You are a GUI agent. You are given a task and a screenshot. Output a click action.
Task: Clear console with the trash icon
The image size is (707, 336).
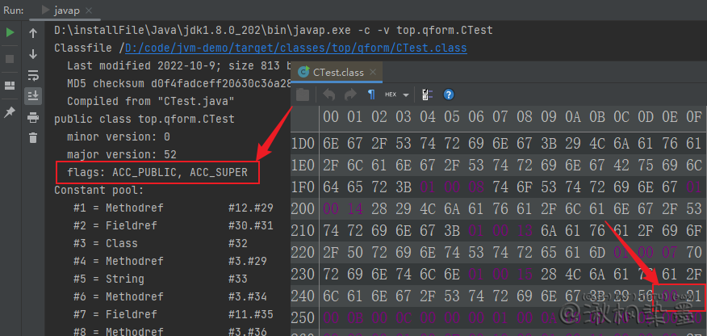[33, 138]
